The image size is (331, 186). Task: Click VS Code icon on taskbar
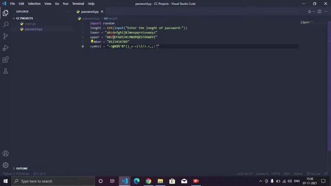point(125,181)
